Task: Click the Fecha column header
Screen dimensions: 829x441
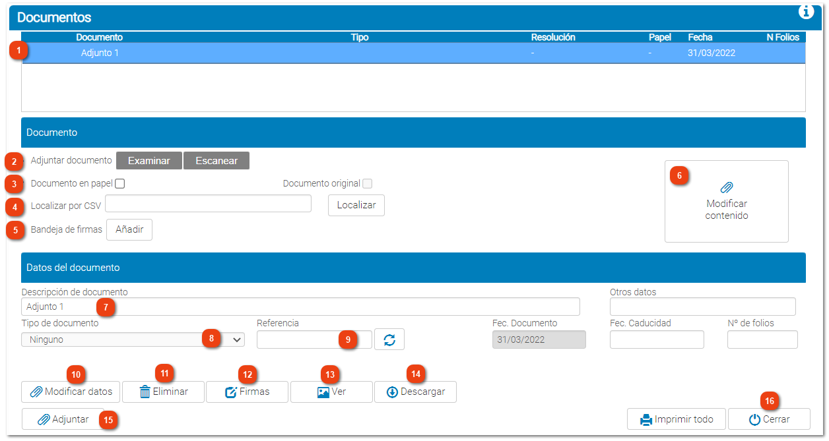Action: click(x=700, y=38)
